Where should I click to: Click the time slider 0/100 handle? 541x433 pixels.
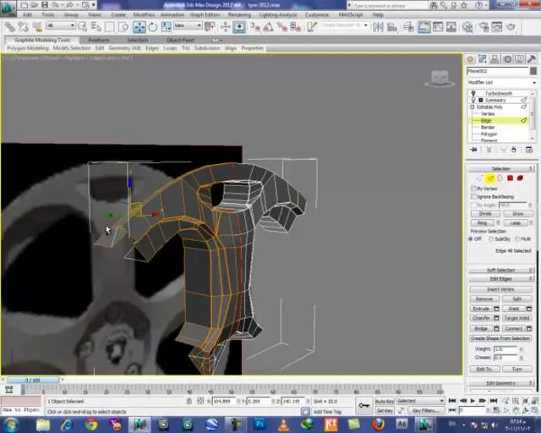pos(33,381)
